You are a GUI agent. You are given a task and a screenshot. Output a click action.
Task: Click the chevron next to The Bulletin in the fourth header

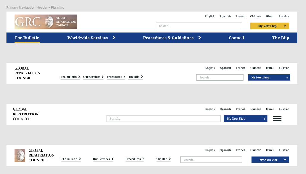(80, 159)
